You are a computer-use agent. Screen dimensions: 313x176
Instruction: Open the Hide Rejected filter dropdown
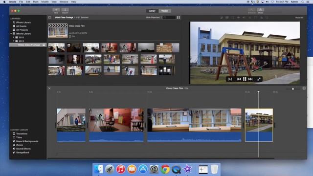154,18
